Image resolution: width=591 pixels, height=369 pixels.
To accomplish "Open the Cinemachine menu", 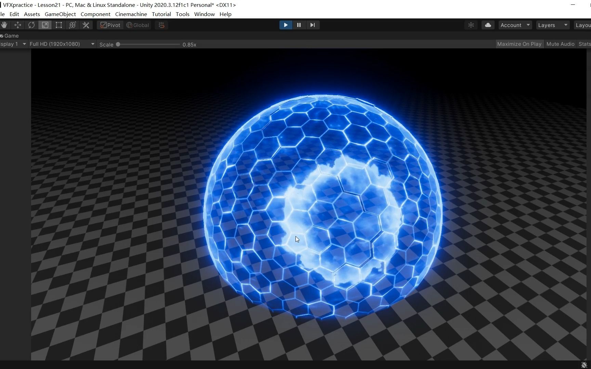I will [x=131, y=14].
